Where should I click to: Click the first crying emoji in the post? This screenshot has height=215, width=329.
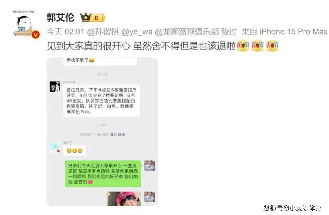click(243, 46)
